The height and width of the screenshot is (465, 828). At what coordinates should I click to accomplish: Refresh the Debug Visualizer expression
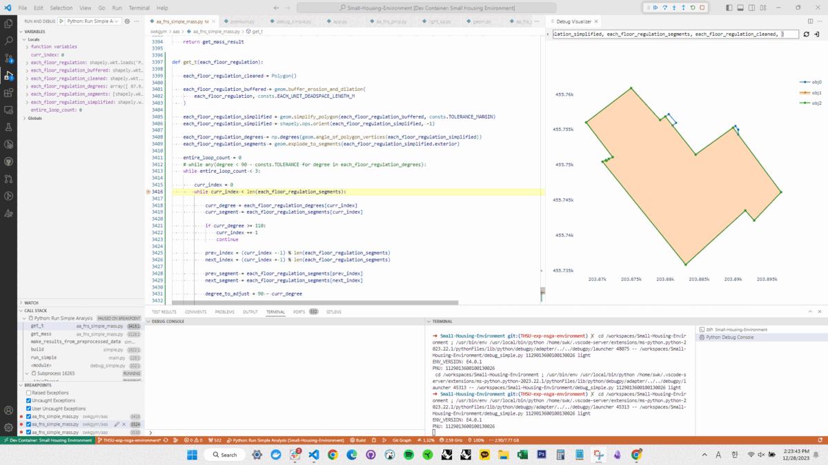[806, 34]
